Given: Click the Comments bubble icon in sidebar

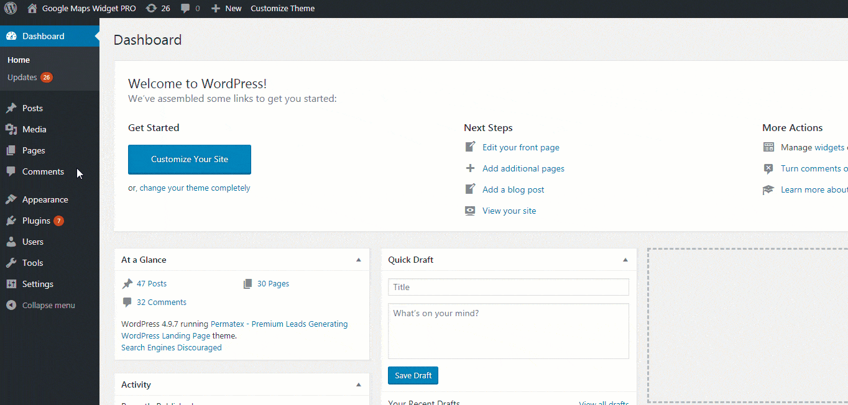Looking at the screenshot, I should pos(11,171).
